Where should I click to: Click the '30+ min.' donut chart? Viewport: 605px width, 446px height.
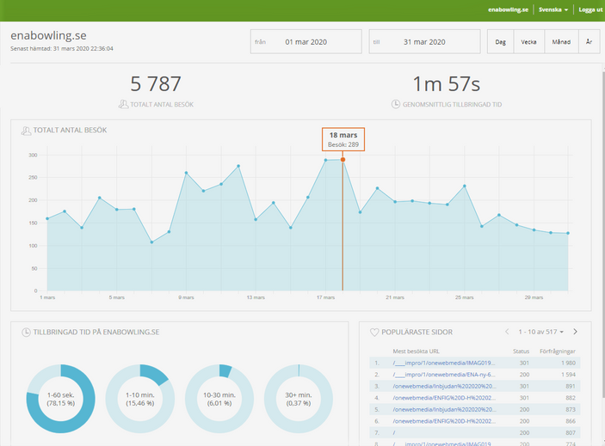coord(299,399)
